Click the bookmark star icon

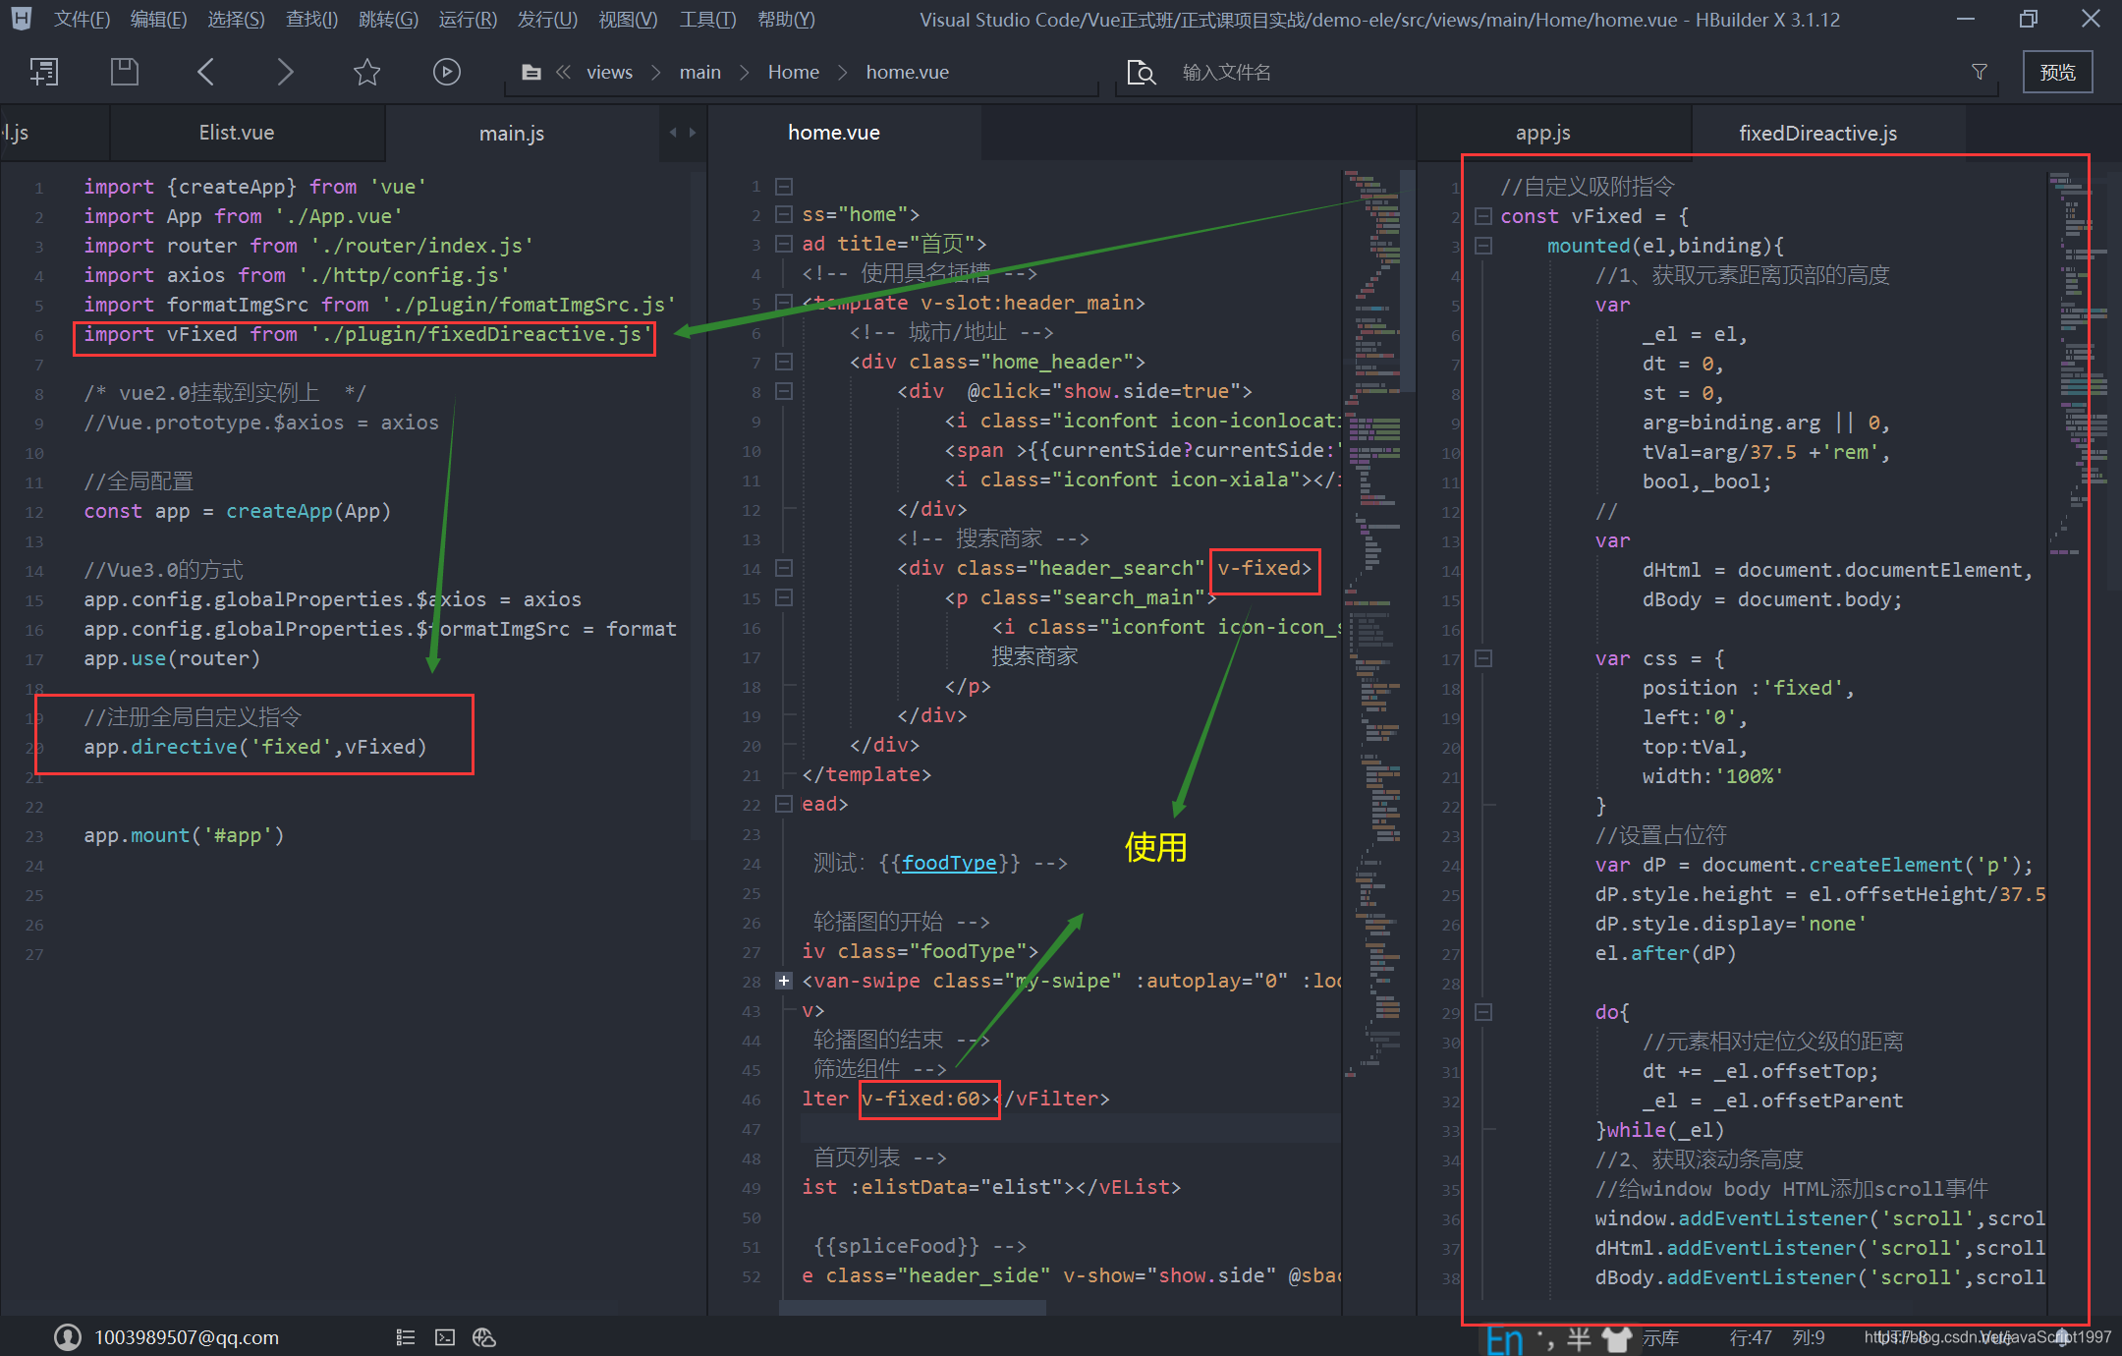point(366,72)
